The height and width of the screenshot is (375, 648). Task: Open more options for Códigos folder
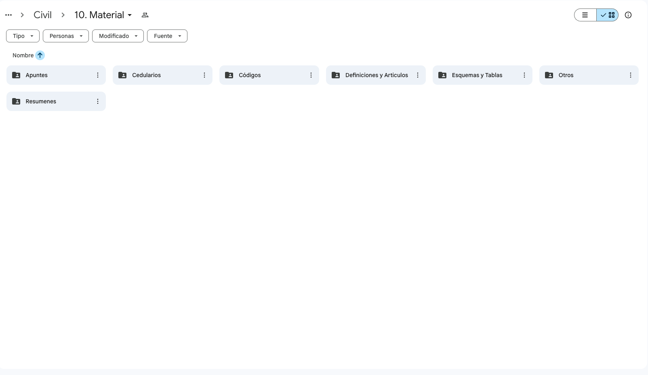[311, 75]
